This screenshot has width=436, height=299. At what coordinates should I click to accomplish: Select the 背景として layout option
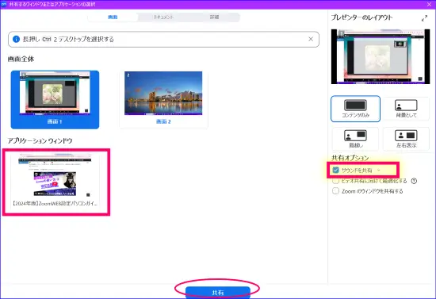tap(406, 109)
